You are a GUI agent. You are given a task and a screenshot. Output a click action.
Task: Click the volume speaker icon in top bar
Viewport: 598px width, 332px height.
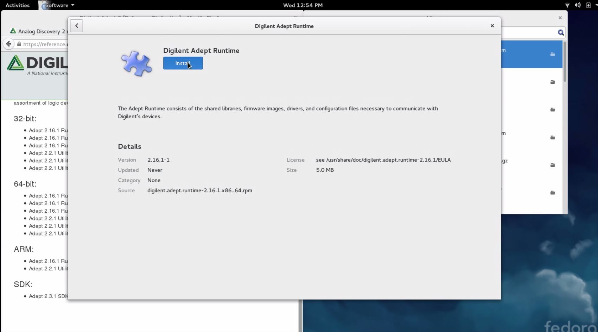coord(578,5)
